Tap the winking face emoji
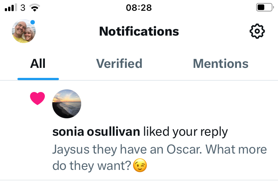Screen dimensions: 278x181 140,165
